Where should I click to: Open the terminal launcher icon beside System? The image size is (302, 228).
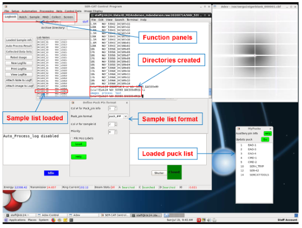coord(71,220)
